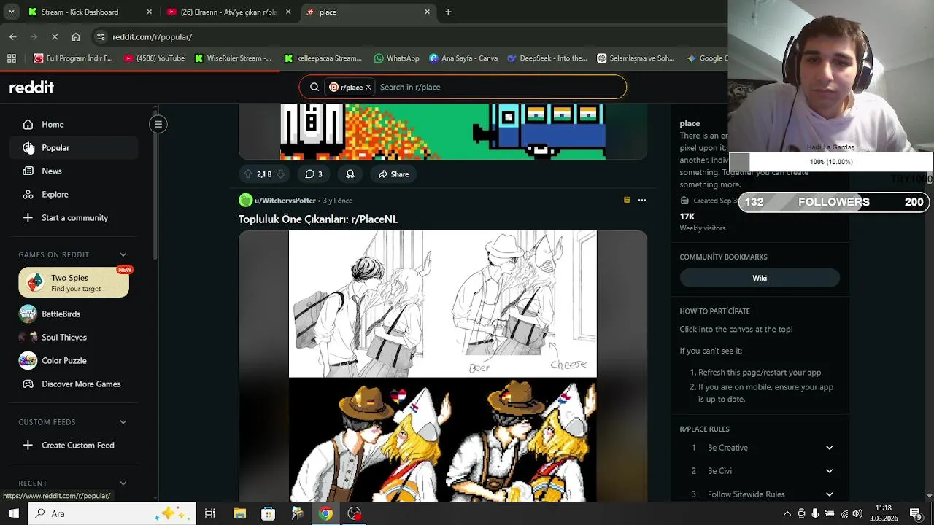934x525 pixels.
Task: Open the Explore sidebar icon
Action: 28,195
